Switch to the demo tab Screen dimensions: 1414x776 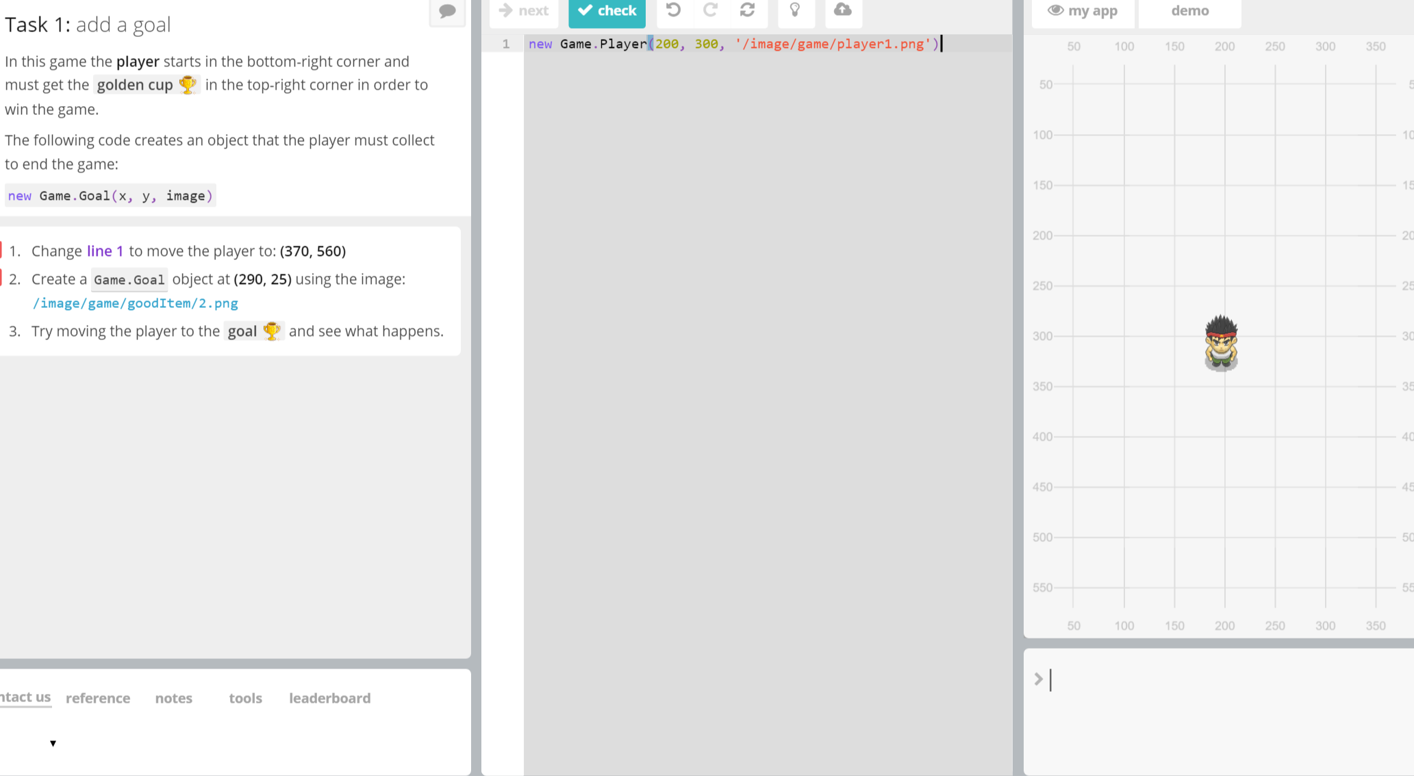(x=1189, y=11)
